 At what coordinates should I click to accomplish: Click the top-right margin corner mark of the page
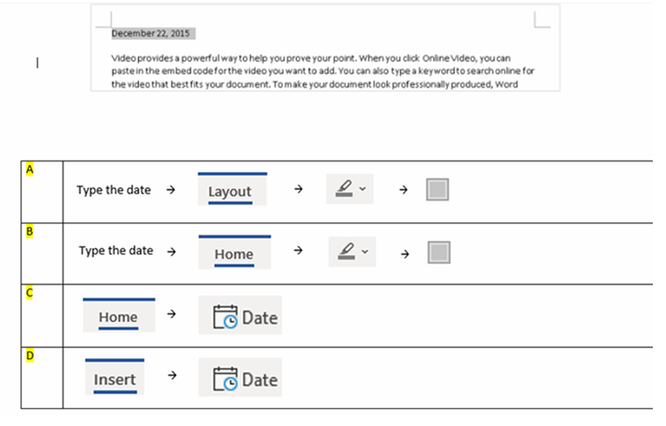(x=541, y=20)
